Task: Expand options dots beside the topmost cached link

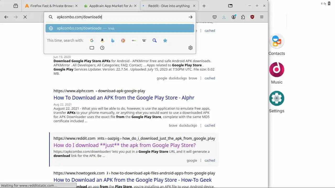Action: click(201, 31)
